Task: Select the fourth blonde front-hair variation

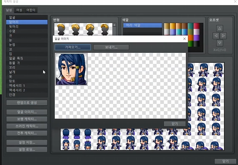Action: (105, 29)
